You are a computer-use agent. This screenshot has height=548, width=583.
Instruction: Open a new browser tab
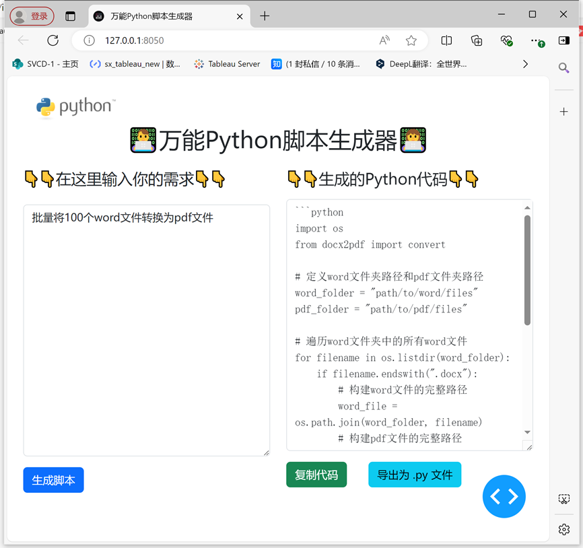click(265, 16)
